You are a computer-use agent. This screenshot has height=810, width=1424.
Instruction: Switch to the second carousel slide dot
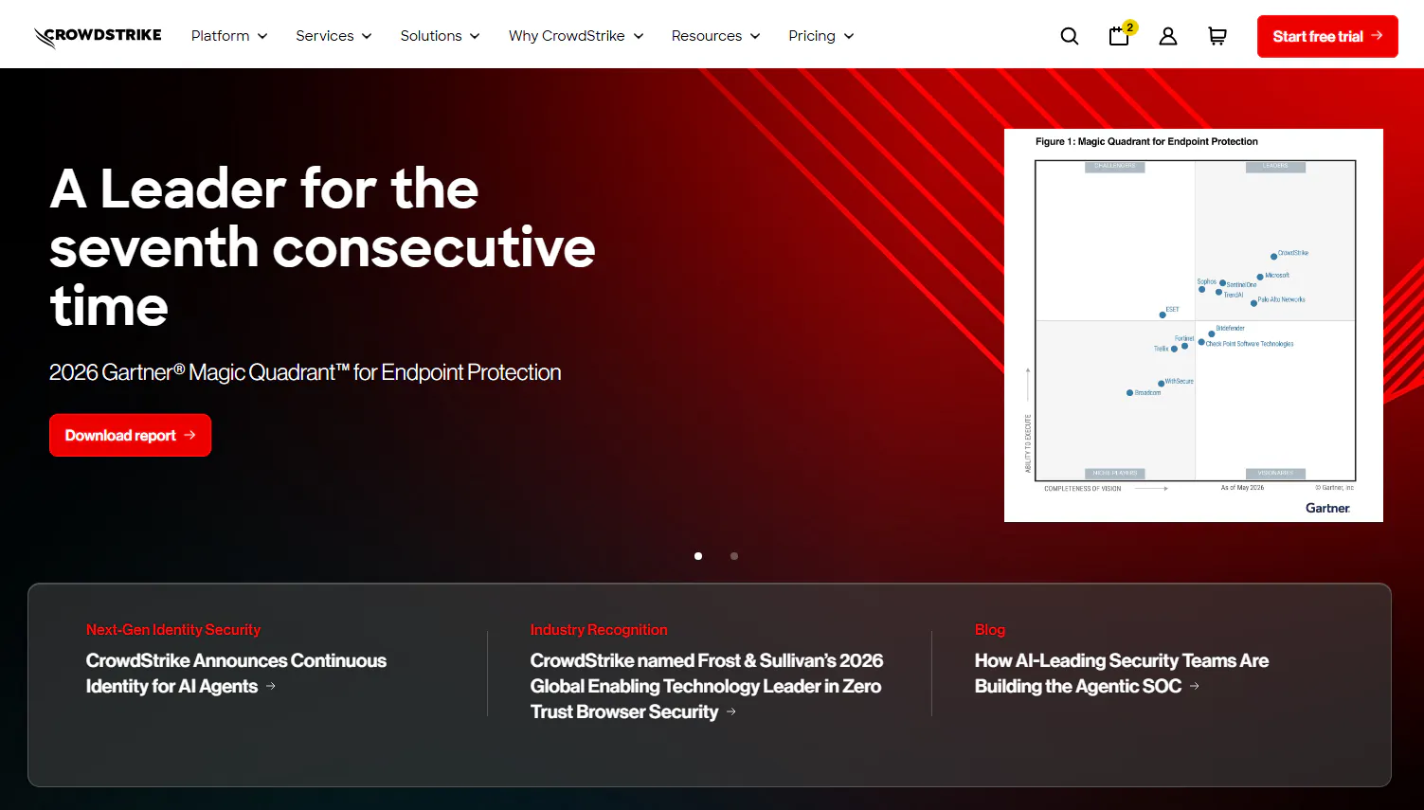734,556
